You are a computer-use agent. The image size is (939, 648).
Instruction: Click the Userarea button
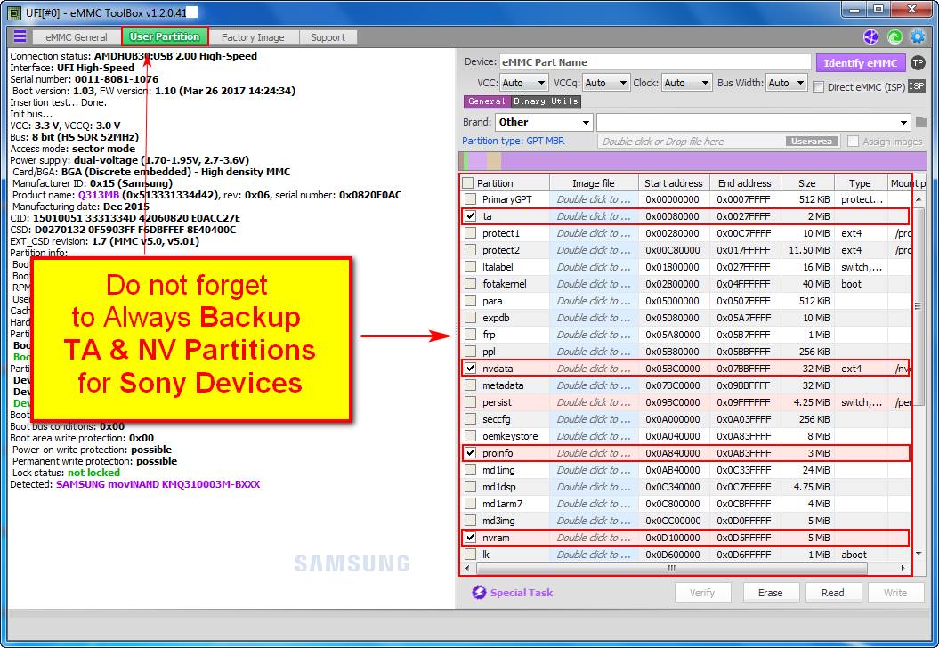coord(812,142)
